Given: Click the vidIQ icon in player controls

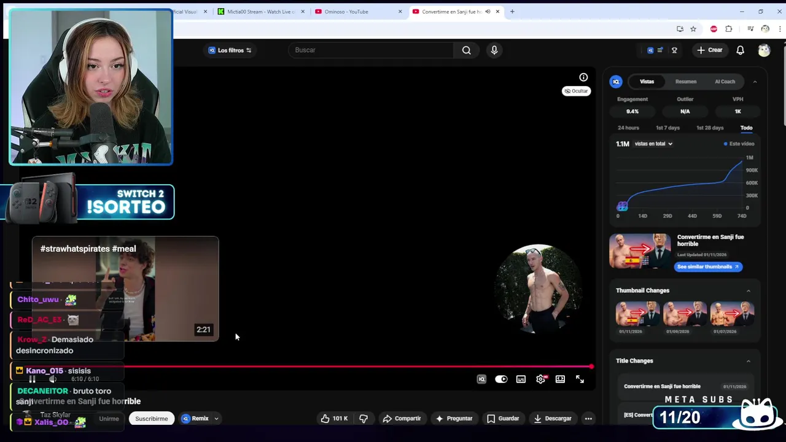Looking at the screenshot, I should coord(481,379).
